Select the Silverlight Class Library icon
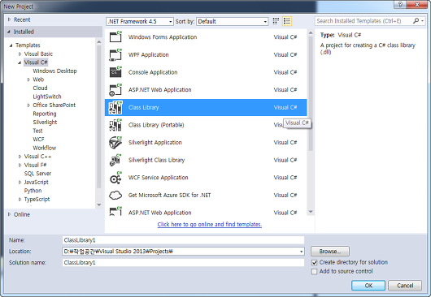Image resolution: width=431 pixels, height=297 pixels. pyautogui.click(x=115, y=160)
